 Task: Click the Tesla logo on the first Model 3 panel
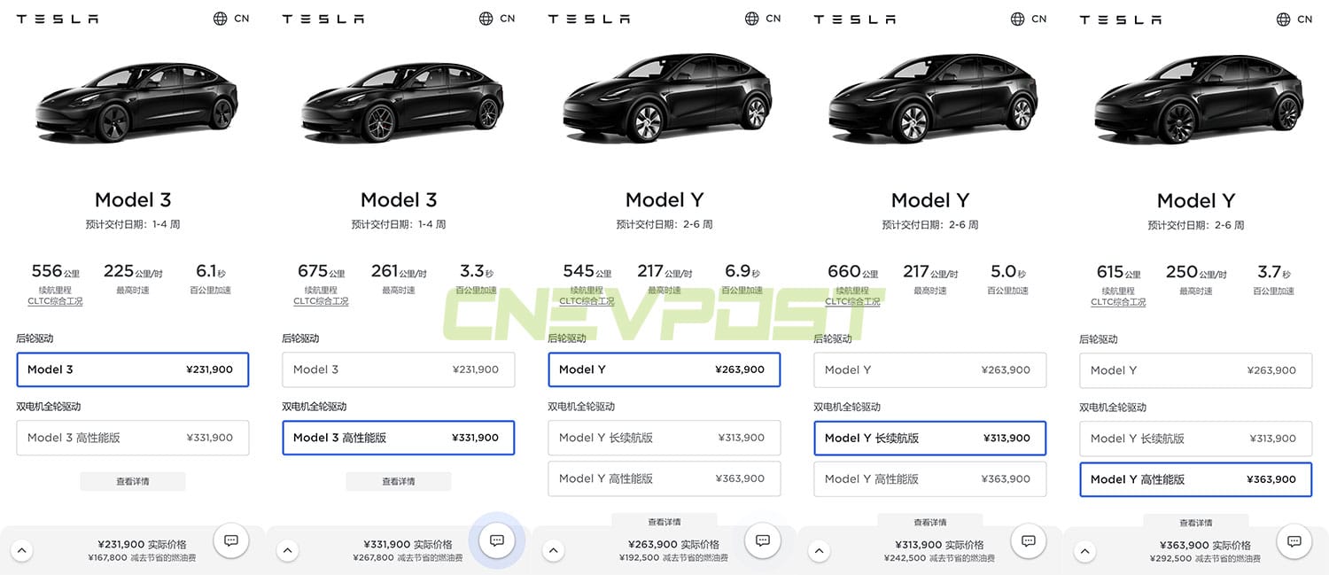coord(57,18)
